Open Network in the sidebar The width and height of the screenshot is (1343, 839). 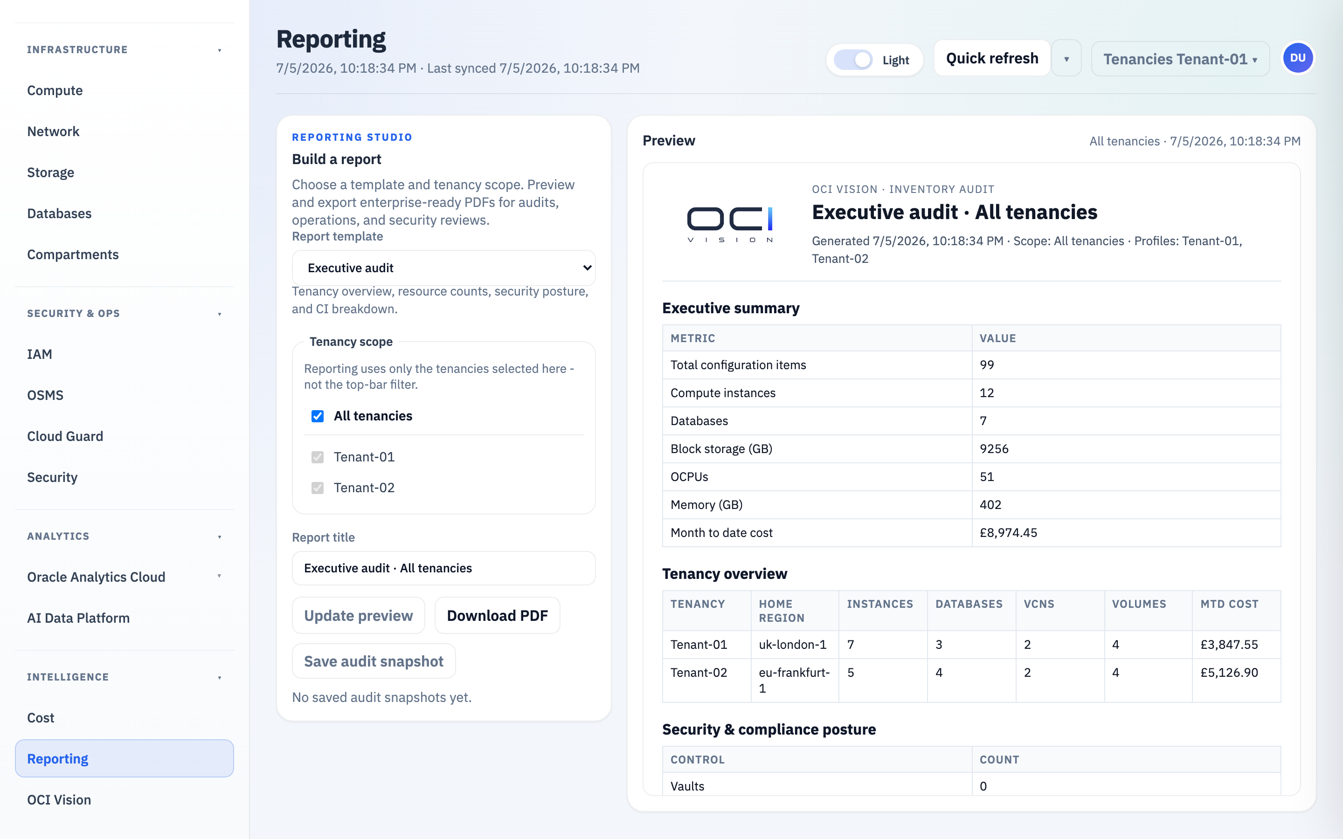pyautogui.click(x=125, y=131)
